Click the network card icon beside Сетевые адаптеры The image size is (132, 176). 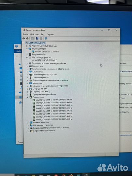(x=31, y=122)
